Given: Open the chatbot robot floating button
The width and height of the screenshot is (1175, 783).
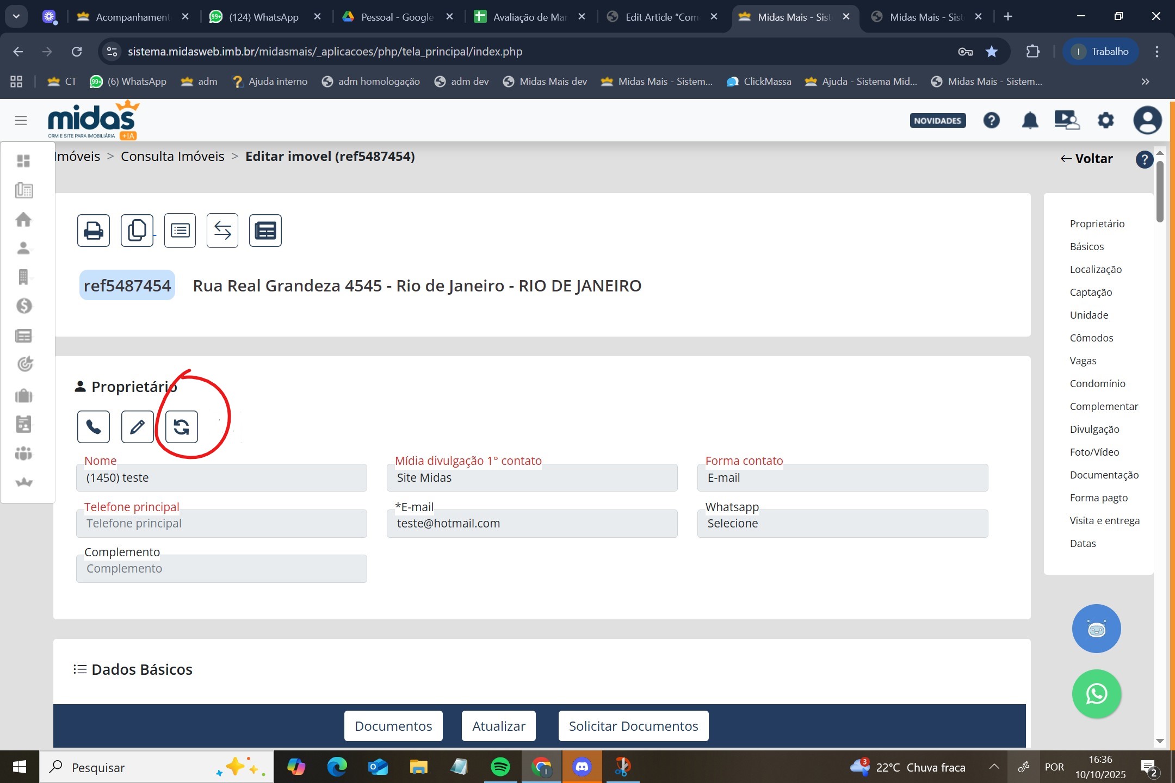Looking at the screenshot, I should 1096,629.
